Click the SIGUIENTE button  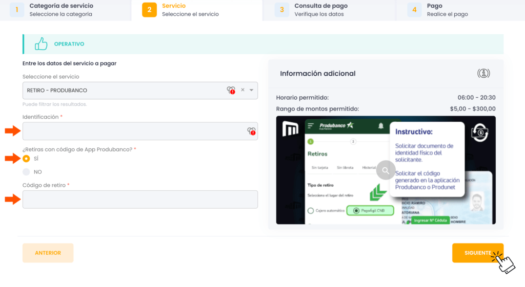478,253
